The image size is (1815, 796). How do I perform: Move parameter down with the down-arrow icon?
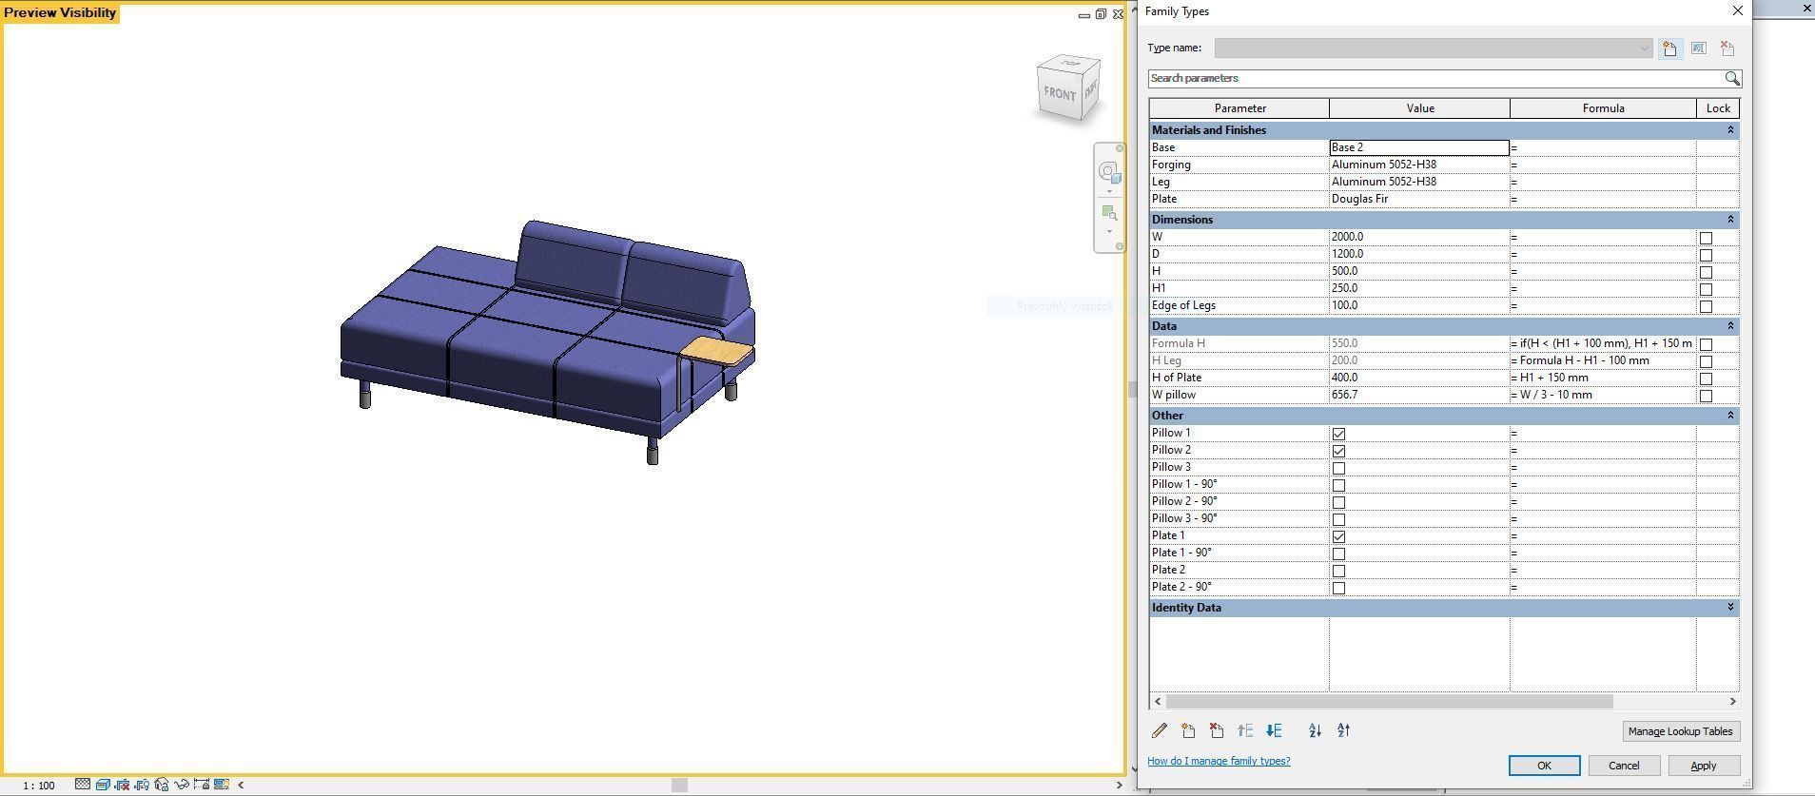(x=1274, y=730)
